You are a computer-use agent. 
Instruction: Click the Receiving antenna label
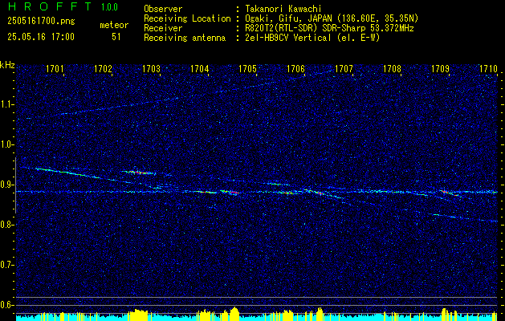185,38
